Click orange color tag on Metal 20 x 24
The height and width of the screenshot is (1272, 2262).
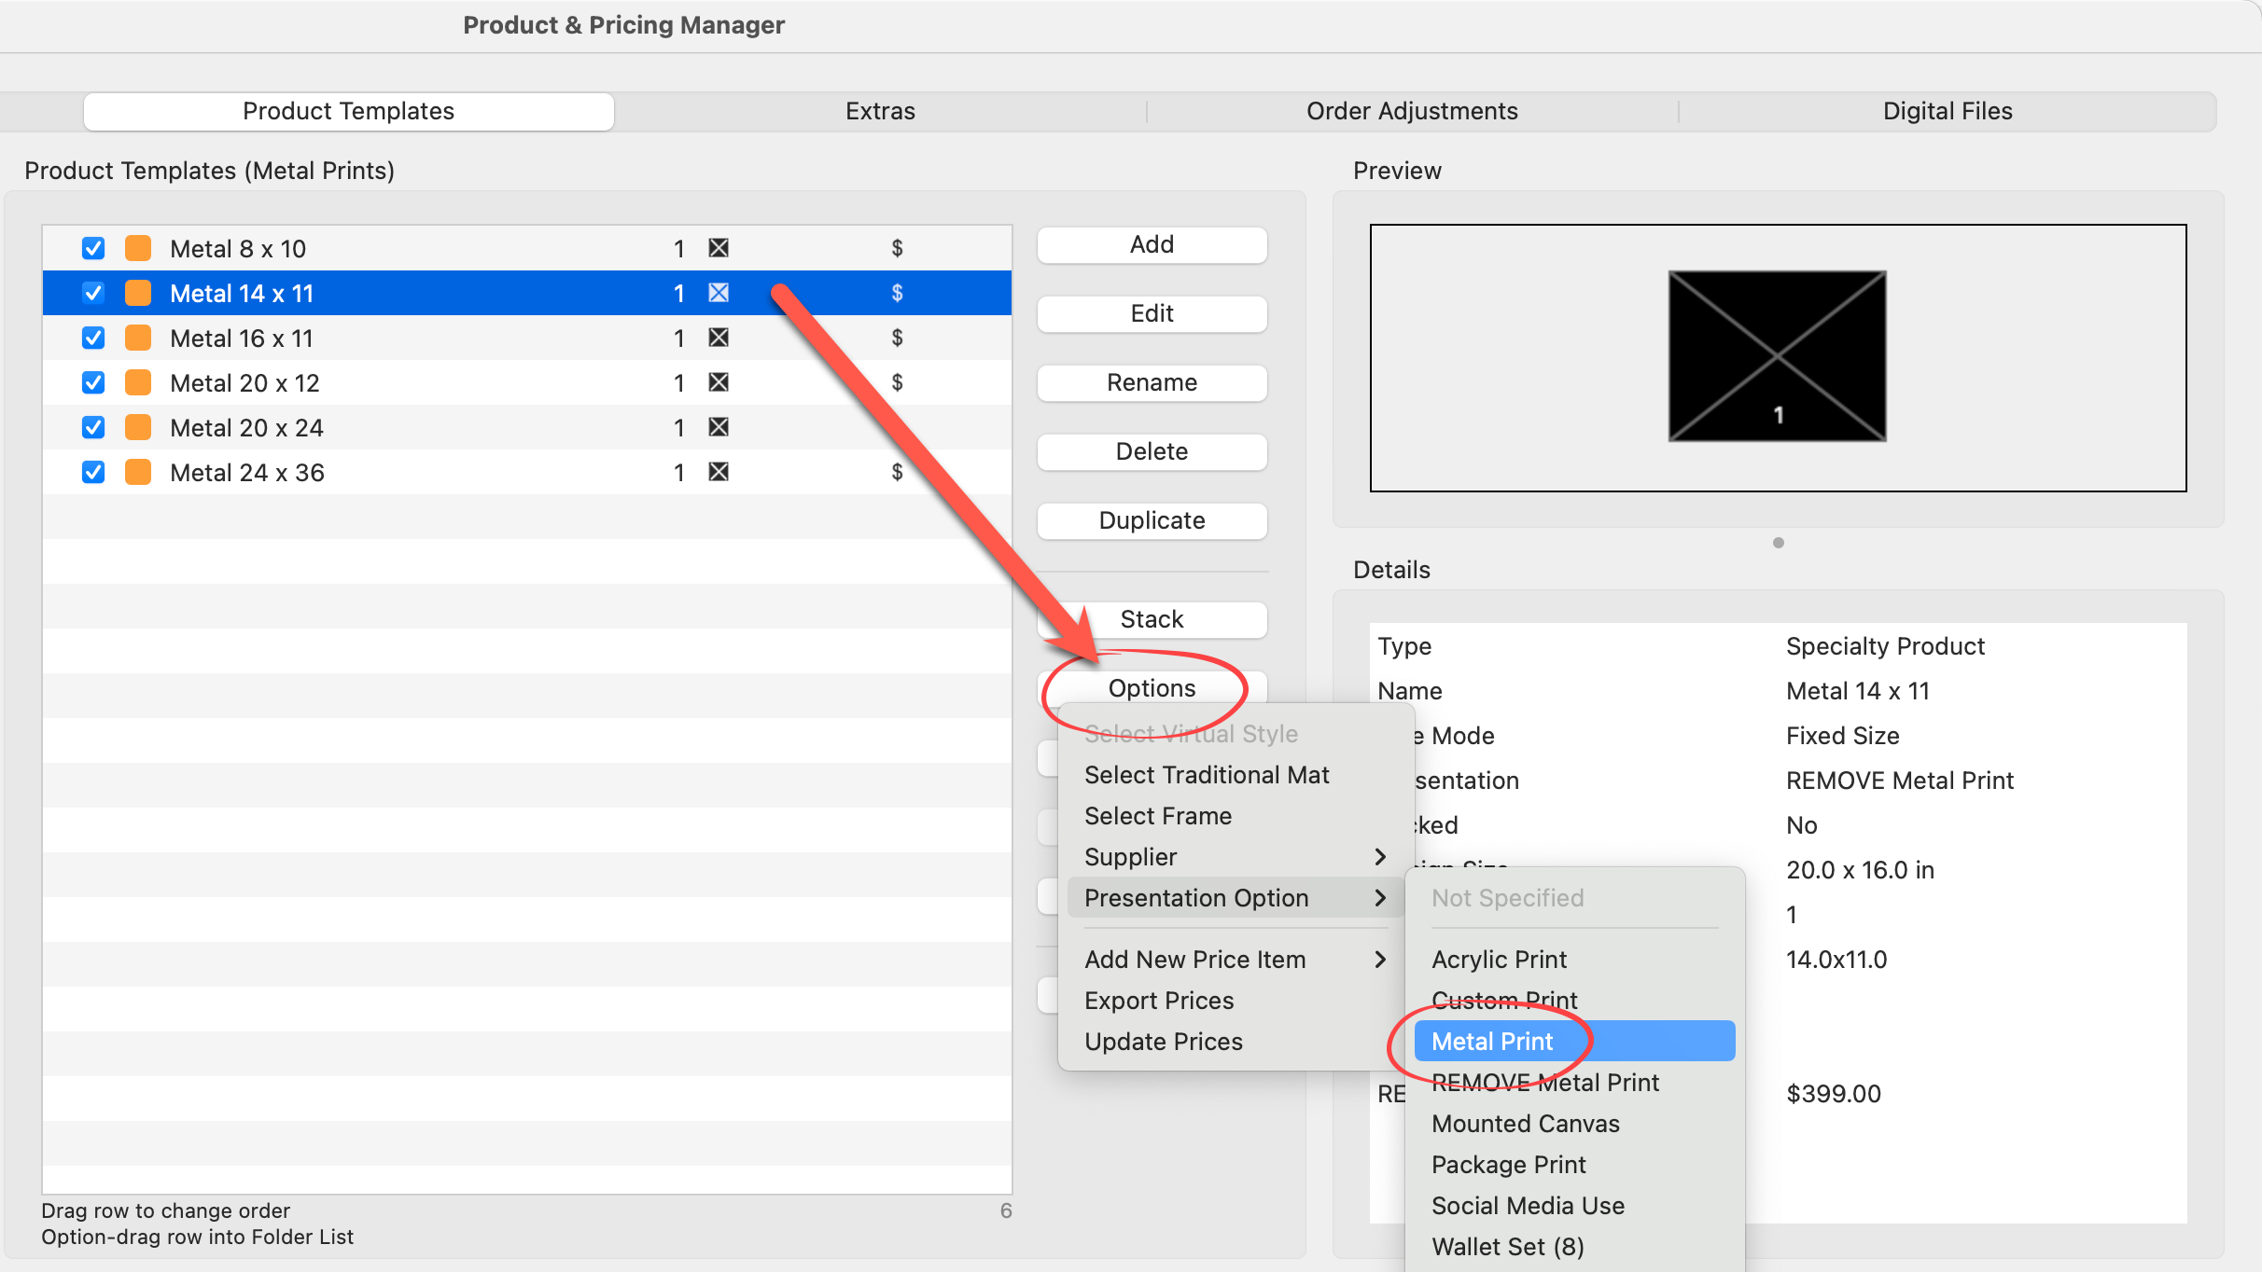138,427
